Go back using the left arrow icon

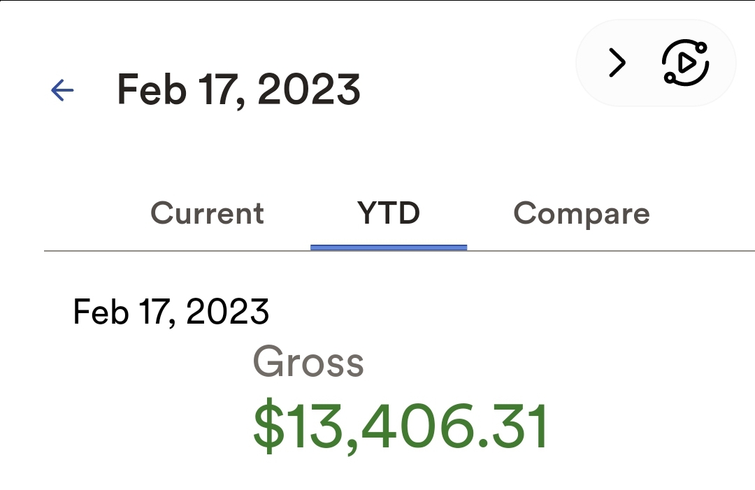click(62, 90)
